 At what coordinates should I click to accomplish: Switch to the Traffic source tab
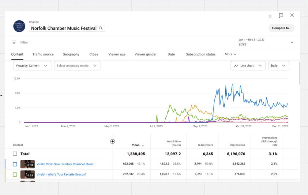tap(43, 54)
